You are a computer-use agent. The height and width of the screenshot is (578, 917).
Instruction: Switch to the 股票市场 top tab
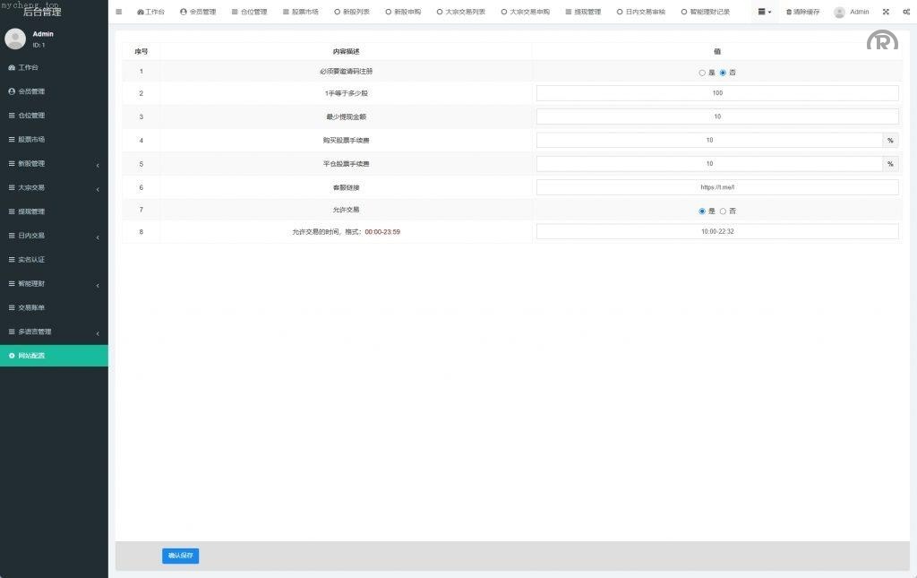pyautogui.click(x=301, y=13)
